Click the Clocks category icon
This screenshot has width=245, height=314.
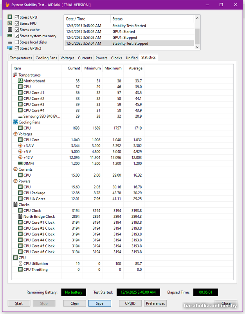[15, 204]
